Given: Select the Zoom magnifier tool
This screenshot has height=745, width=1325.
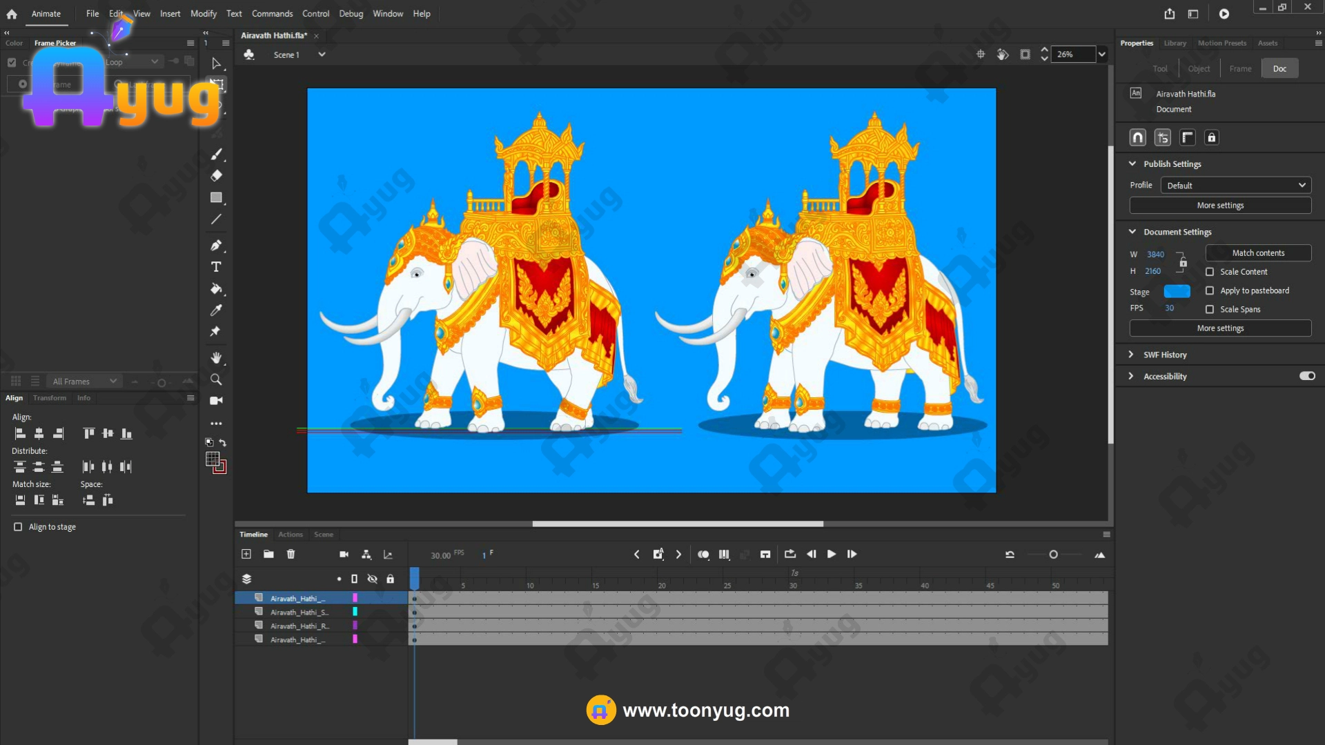Looking at the screenshot, I should click(216, 379).
